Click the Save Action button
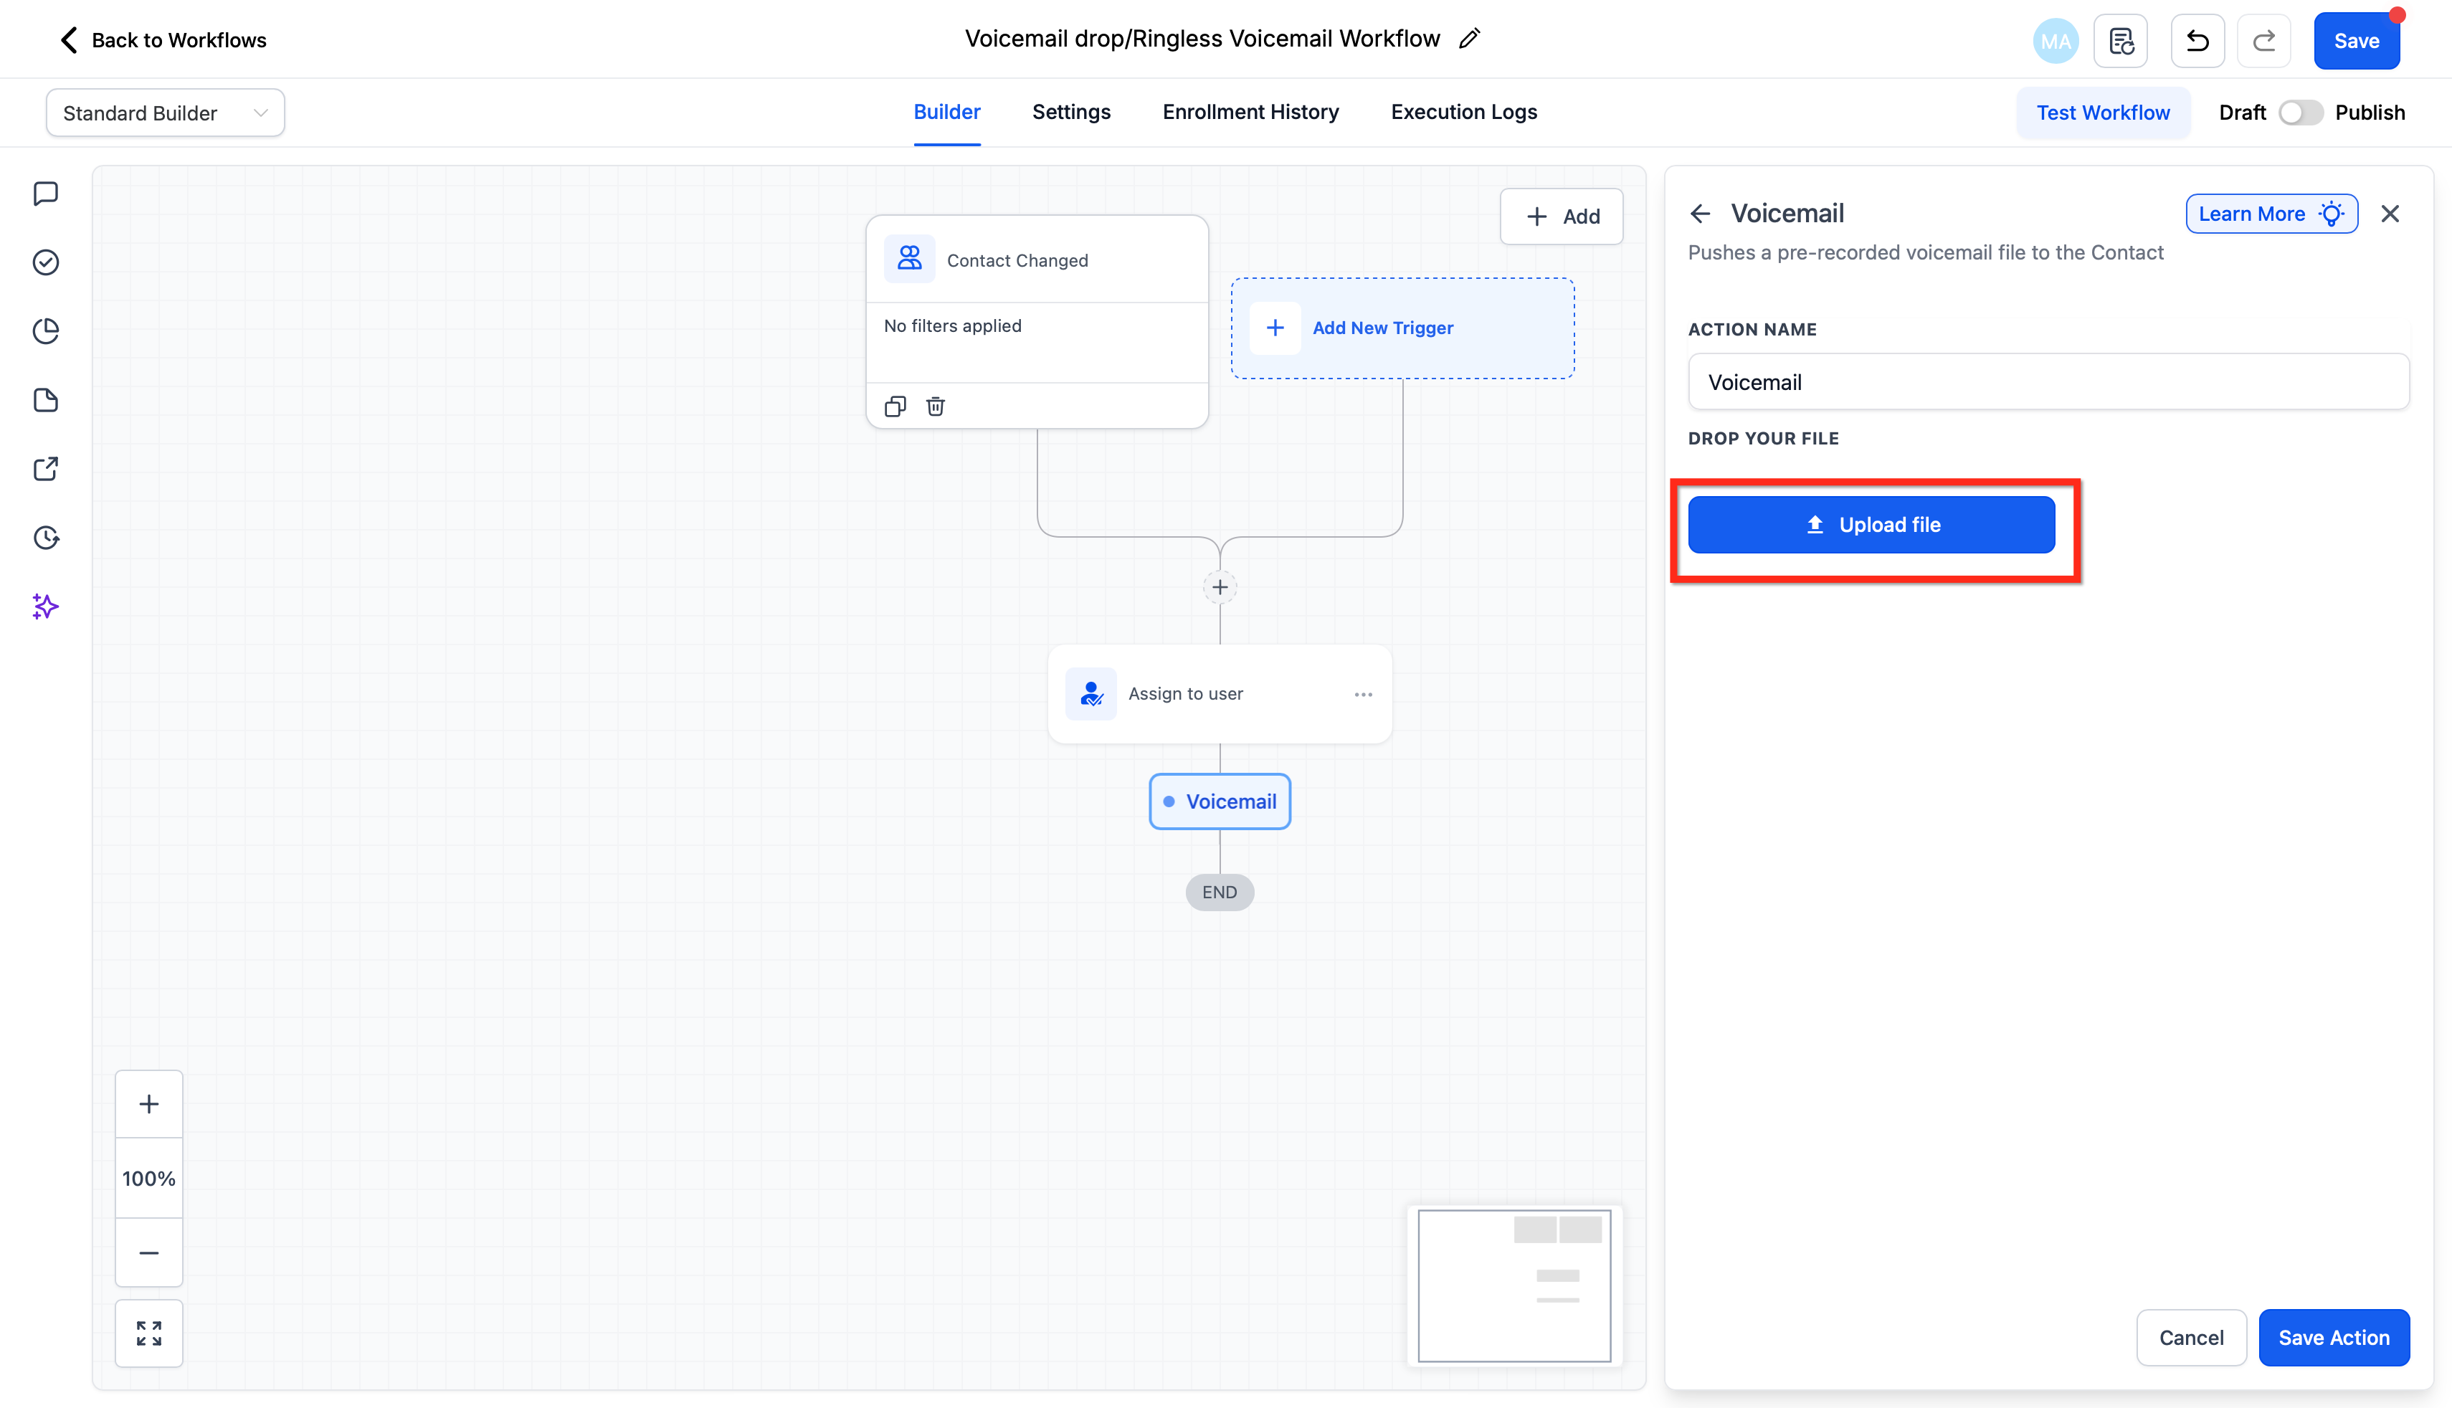 coord(2333,1338)
